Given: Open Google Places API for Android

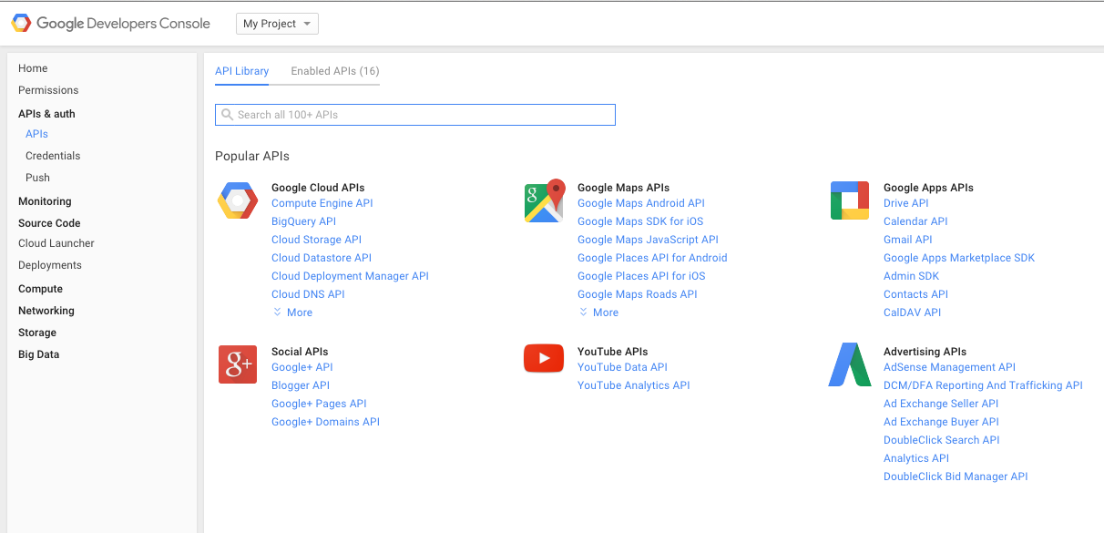Looking at the screenshot, I should point(652,258).
